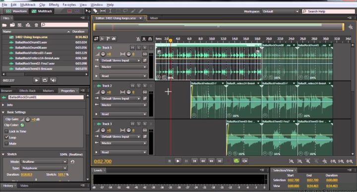
Task: Select the Razor tool
Action: pyautogui.click(x=95, y=11)
